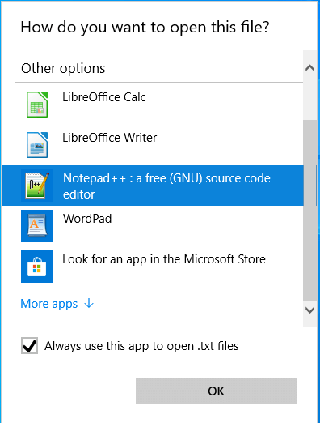Click the More apps down arrow
Image resolution: width=320 pixels, height=423 pixels.
(x=89, y=304)
